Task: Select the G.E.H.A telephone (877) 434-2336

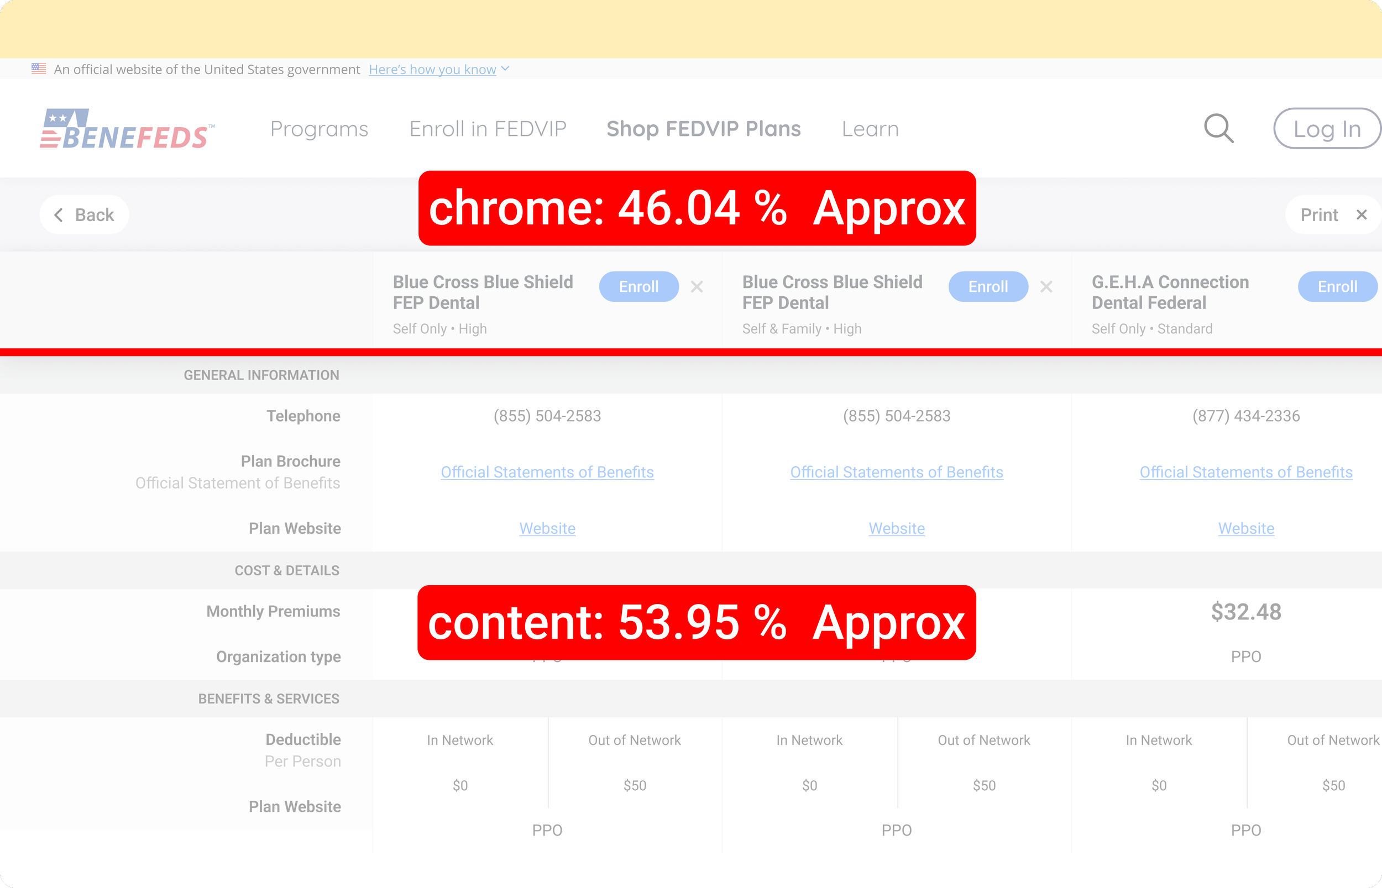Action: 1246,416
